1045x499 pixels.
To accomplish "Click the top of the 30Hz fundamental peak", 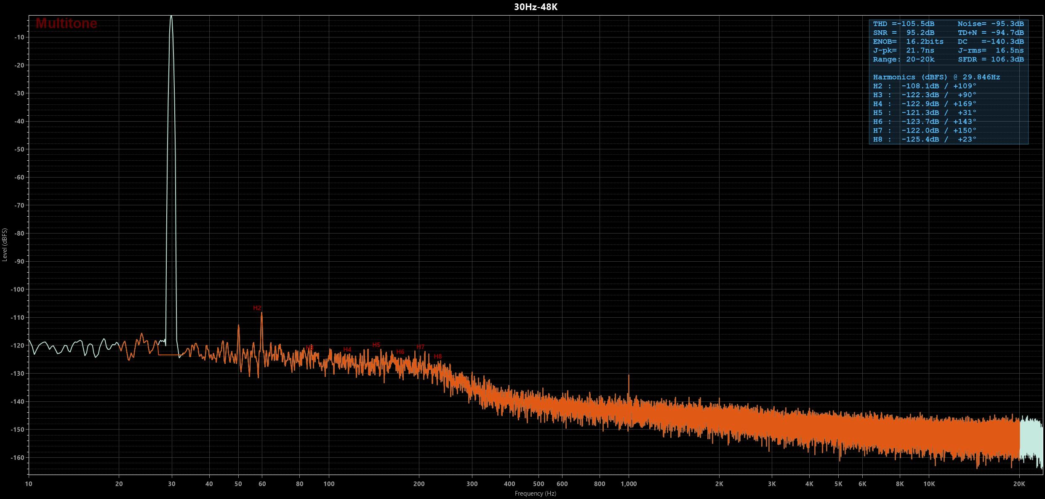I will pyautogui.click(x=171, y=16).
